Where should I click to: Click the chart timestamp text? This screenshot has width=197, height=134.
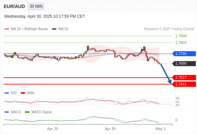(45, 16)
